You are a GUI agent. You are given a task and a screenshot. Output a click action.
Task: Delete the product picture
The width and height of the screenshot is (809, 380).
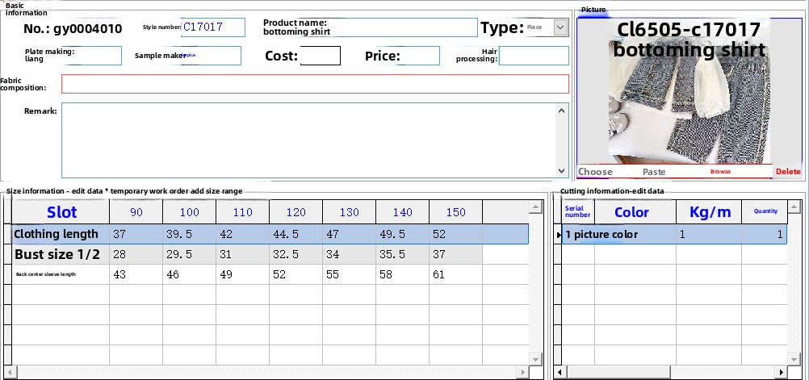[788, 172]
